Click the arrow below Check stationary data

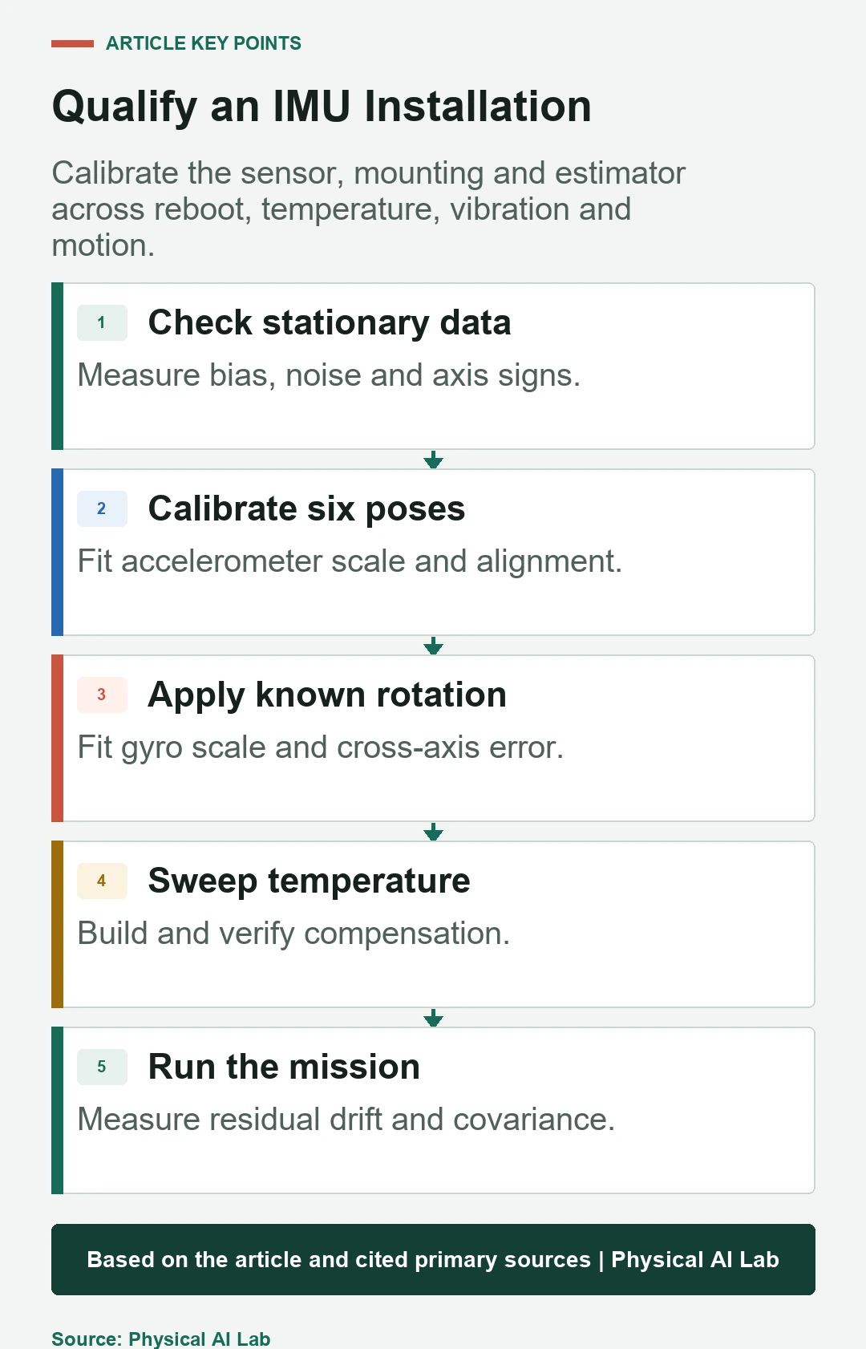click(433, 460)
